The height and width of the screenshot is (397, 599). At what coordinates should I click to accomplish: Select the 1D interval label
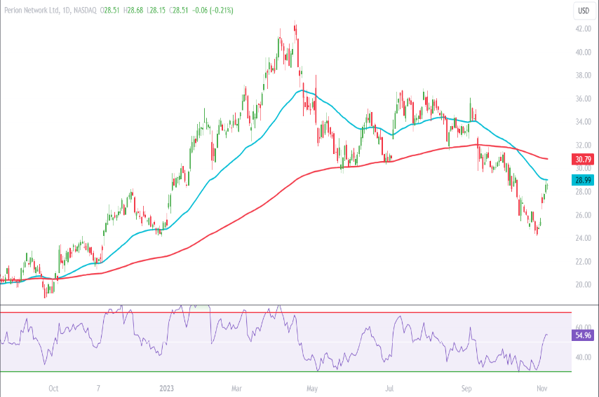coord(66,11)
